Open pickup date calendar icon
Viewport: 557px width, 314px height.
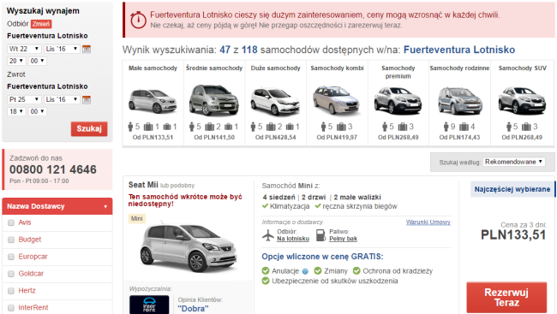[x=87, y=49]
